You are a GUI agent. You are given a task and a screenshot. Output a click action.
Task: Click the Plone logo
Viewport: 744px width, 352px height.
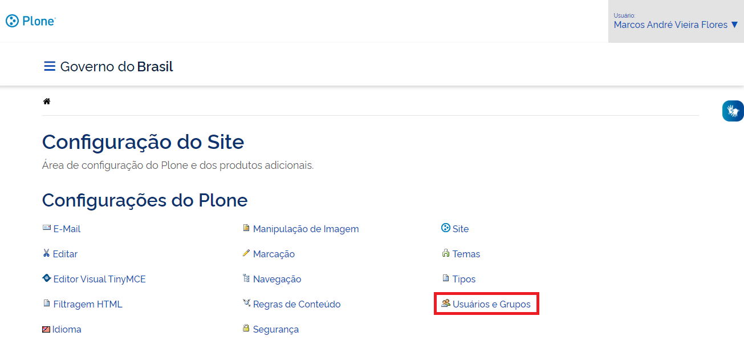coord(31,21)
